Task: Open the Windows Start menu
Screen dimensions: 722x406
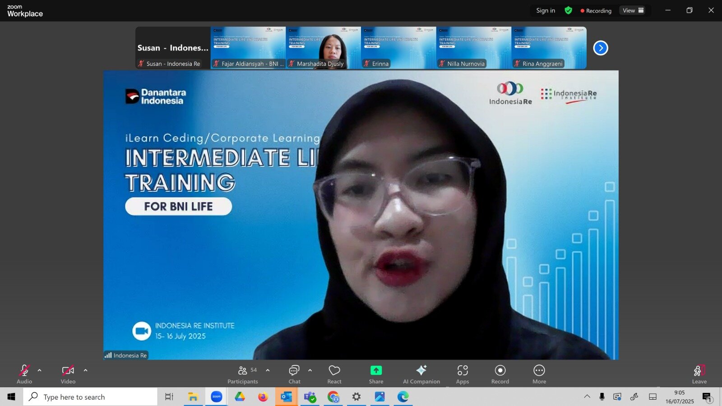Action: 11,397
